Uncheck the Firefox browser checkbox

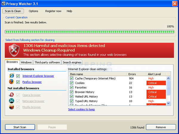[x=18, y=82]
